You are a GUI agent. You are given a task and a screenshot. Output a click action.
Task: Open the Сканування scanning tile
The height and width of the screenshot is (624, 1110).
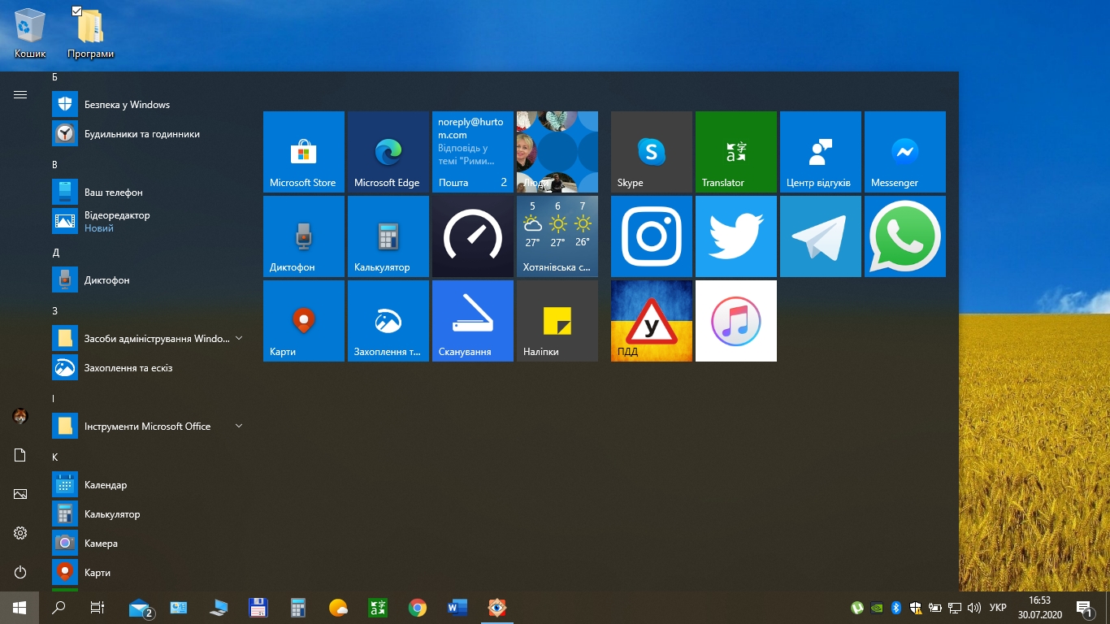pyautogui.click(x=472, y=320)
